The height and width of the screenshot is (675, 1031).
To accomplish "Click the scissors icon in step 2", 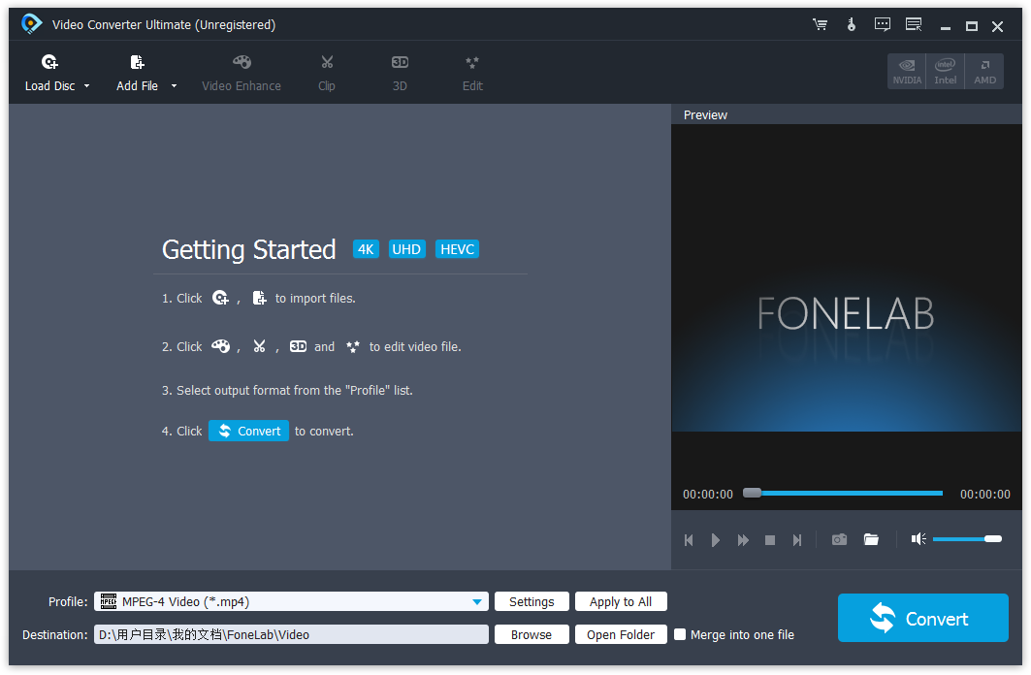I will click(260, 345).
